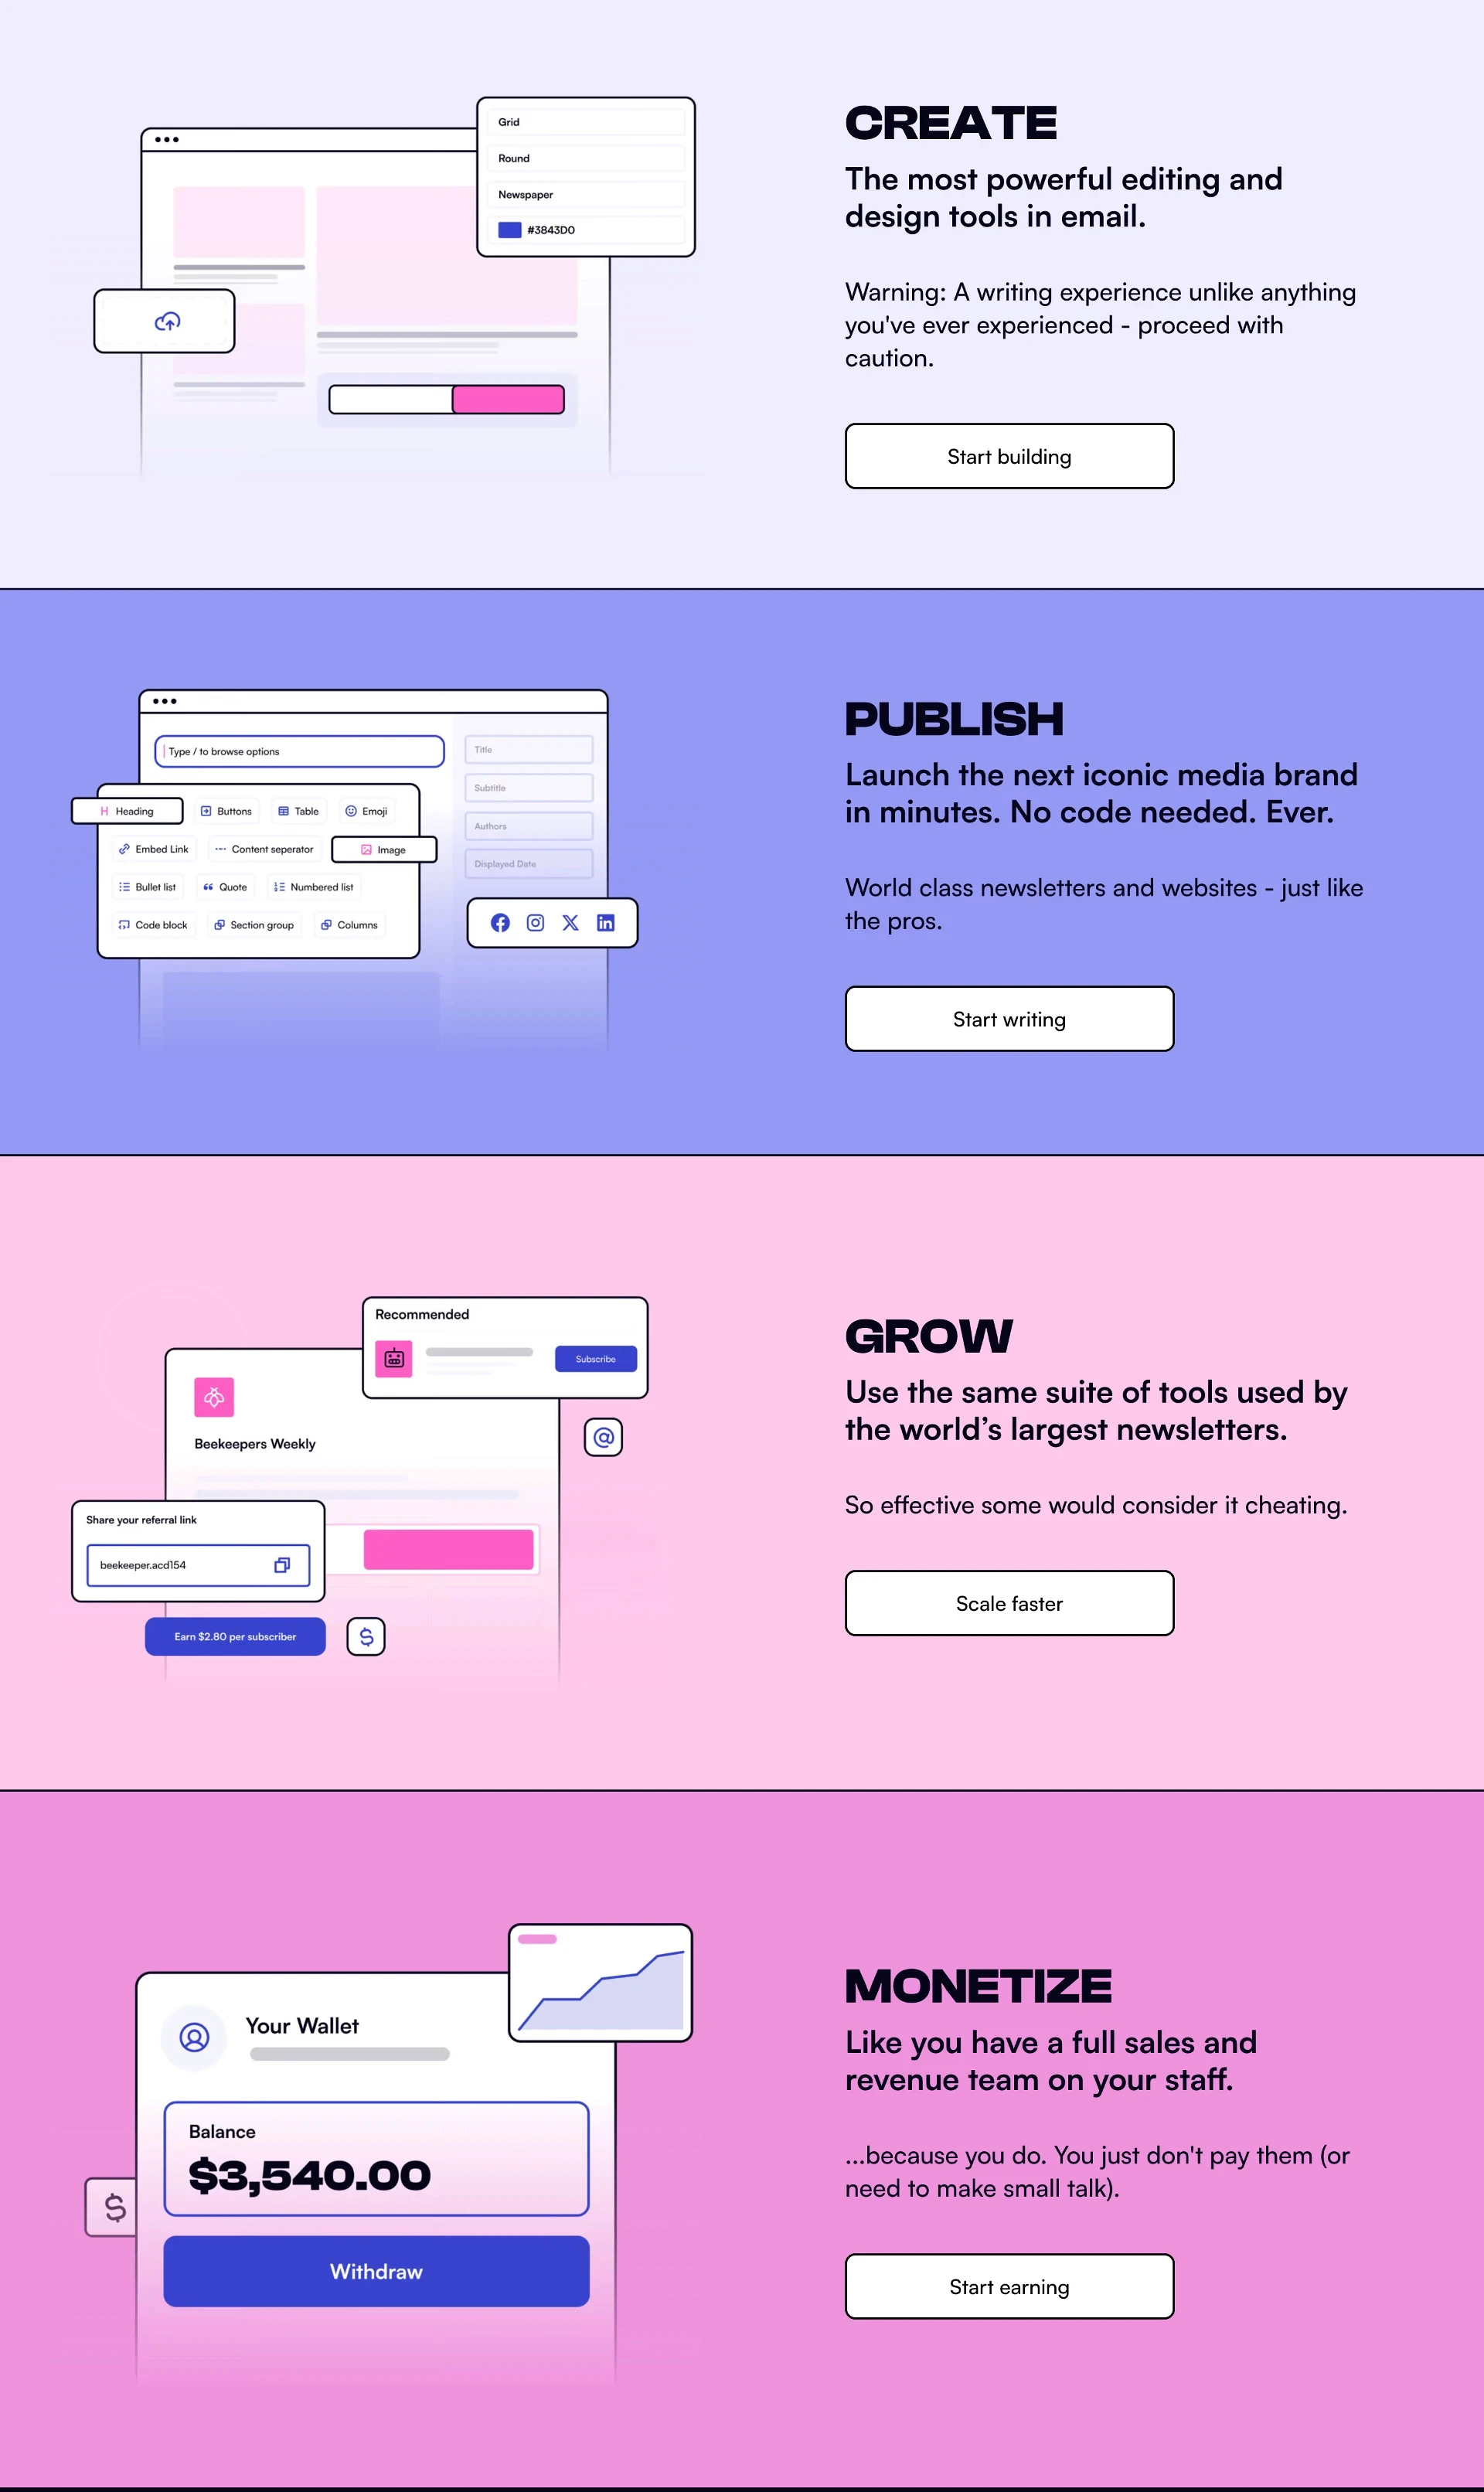Image resolution: width=1484 pixels, height=2492 pixels.
Task: Click the Start earning button
Action: coord(1009,2286)
